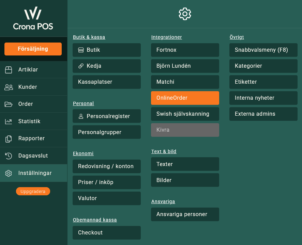The image size is (302, 245).
Task: Click the Dagsavslut history clock icon
Action: [9, 156]
